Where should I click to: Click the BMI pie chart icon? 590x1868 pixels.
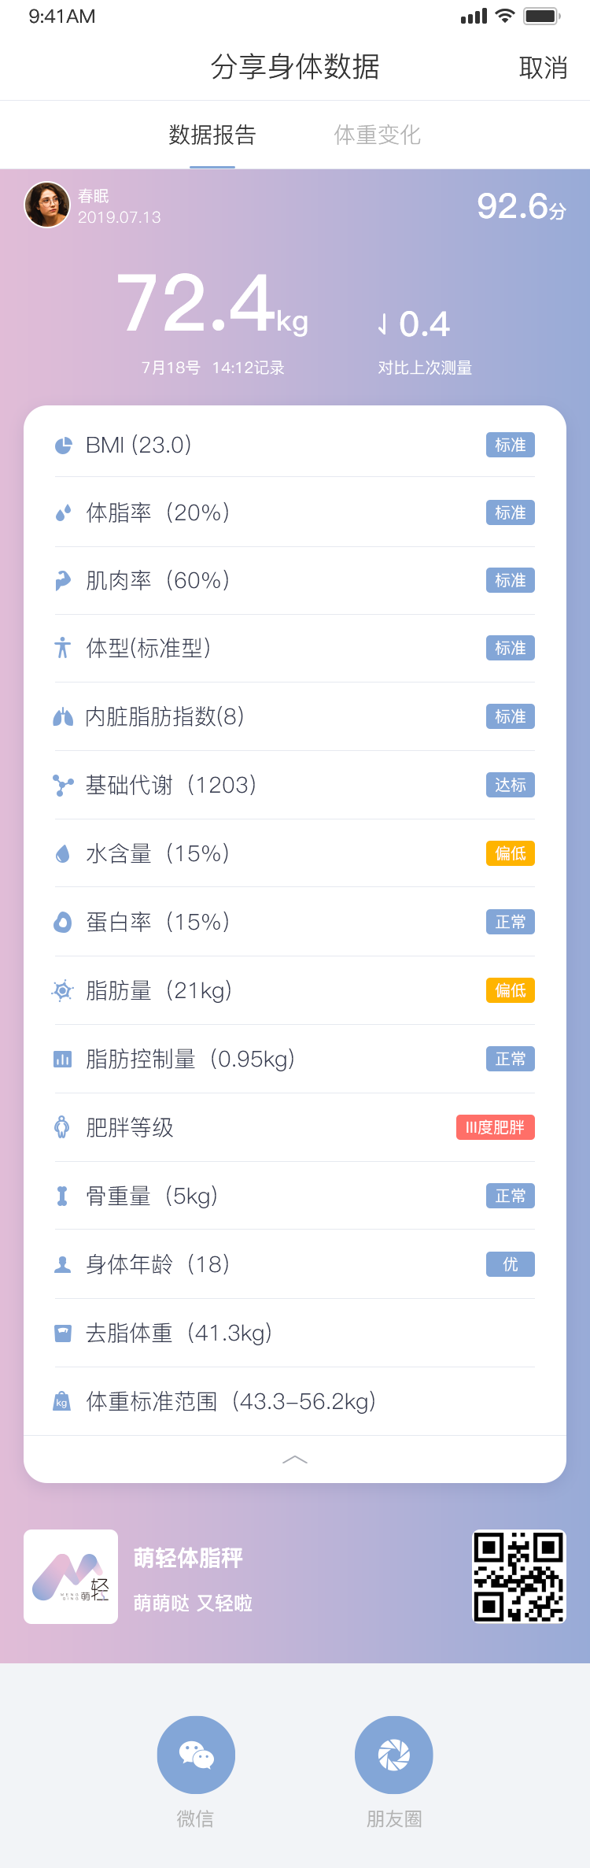[63, 446]
